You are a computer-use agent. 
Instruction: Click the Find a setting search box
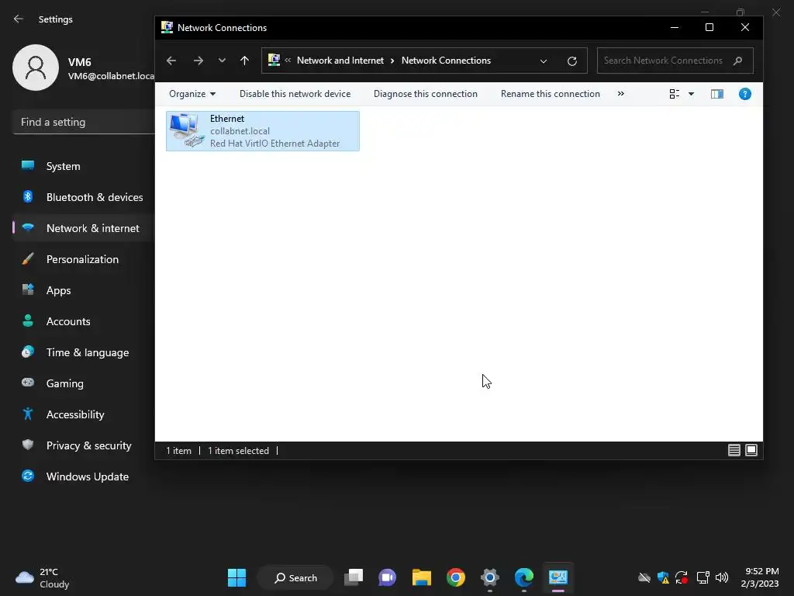84,122
